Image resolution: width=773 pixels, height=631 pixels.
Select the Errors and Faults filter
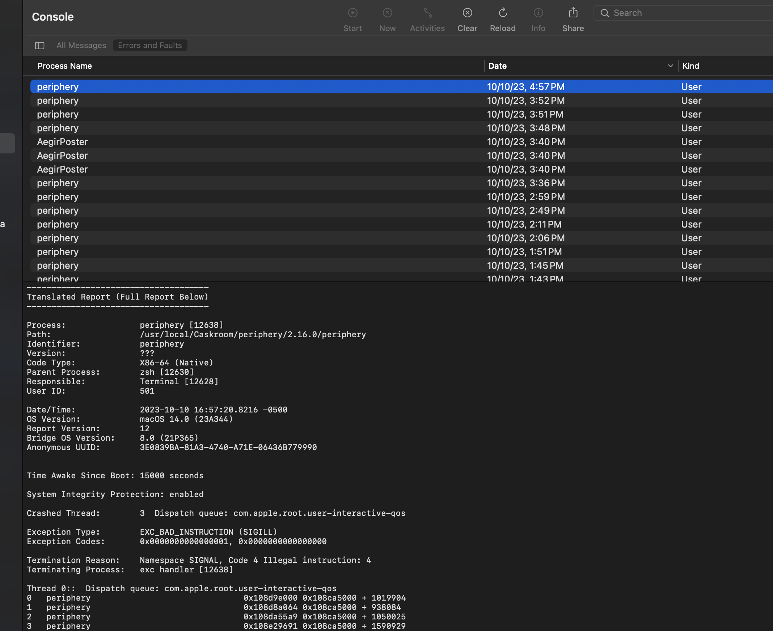point(150,45)
